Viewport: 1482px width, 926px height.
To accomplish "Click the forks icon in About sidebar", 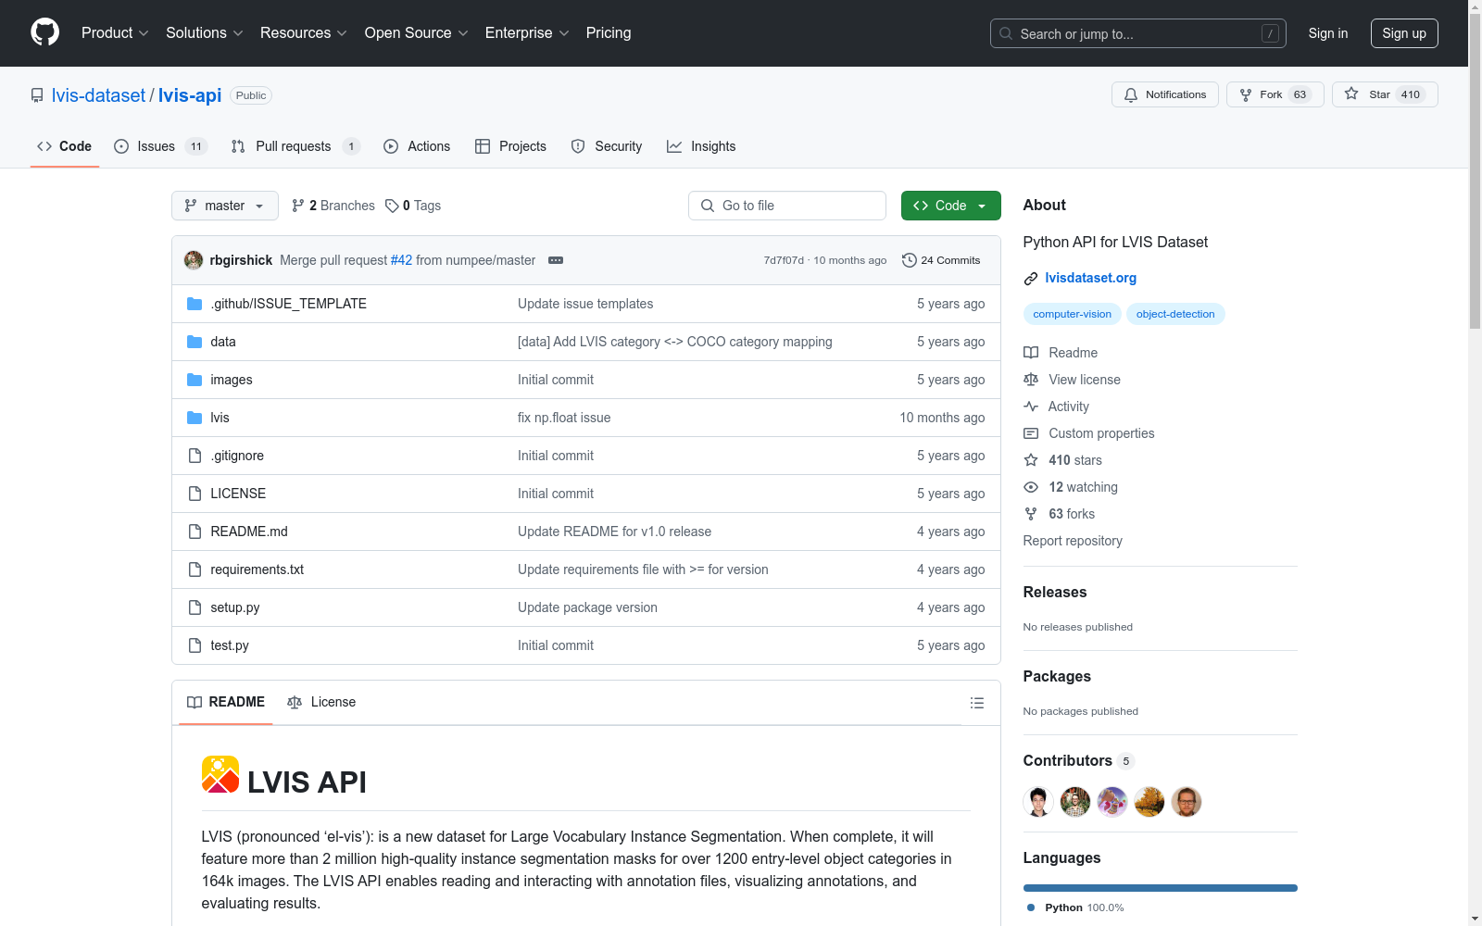I will coord(1031,514).
